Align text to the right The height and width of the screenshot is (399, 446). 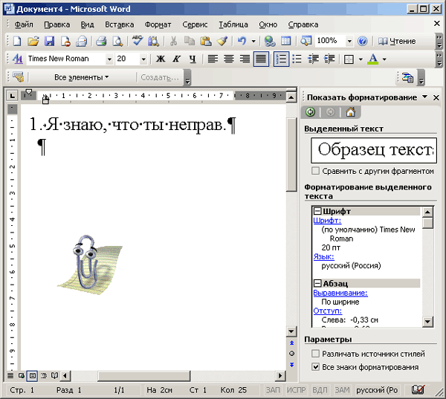(x=245, y=59)
